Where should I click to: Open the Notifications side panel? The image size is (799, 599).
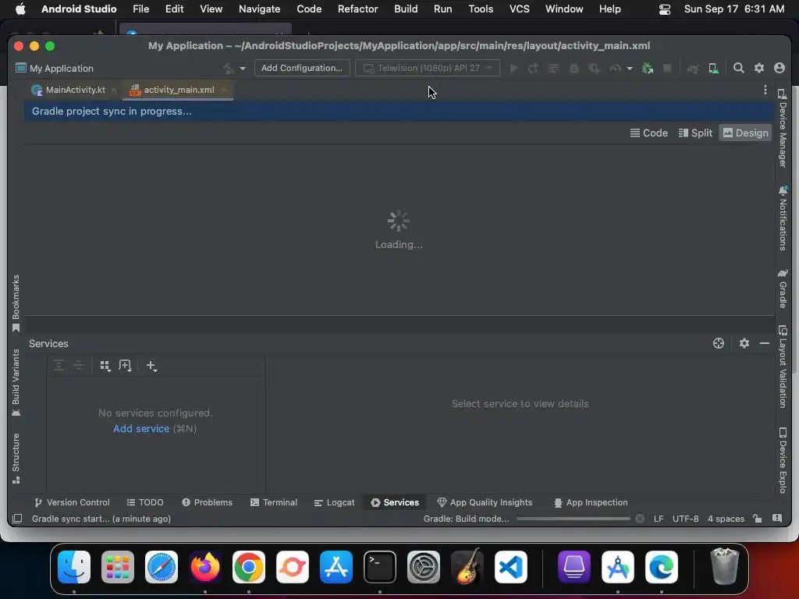[x=783, y=218]
